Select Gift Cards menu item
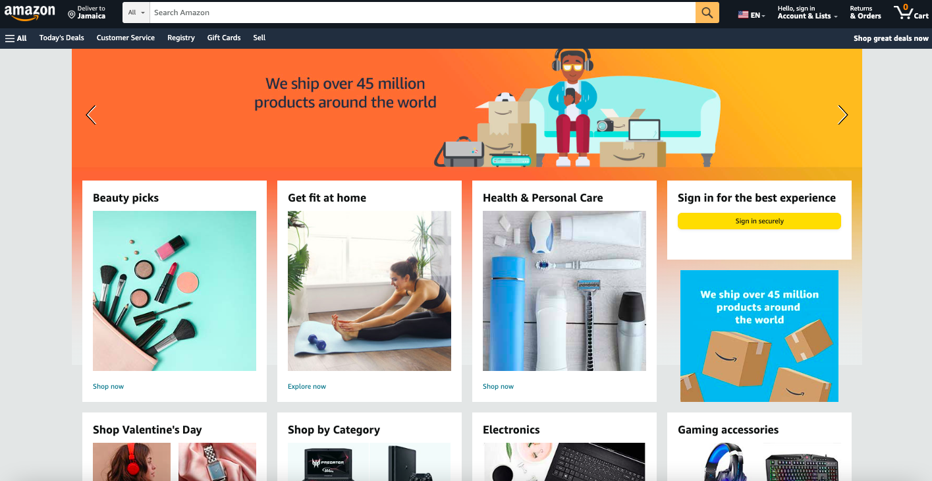Image resolution: width=932 pixels, height=481 pixels. 224,38
